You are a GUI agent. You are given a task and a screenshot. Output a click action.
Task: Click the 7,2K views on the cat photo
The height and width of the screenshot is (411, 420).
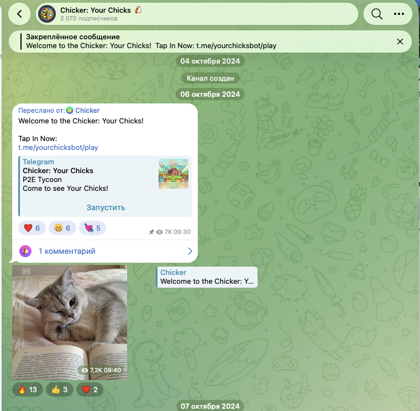click(102, 370)
